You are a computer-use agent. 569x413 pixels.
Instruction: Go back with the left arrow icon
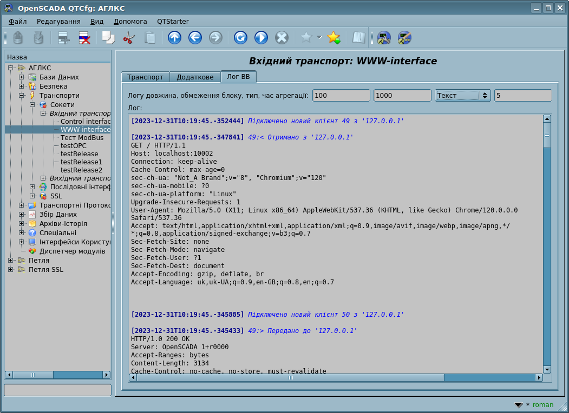tap(195, 38)
